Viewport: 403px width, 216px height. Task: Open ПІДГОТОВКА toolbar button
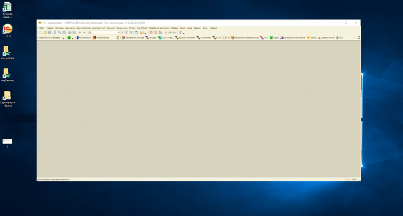[166, 38]
